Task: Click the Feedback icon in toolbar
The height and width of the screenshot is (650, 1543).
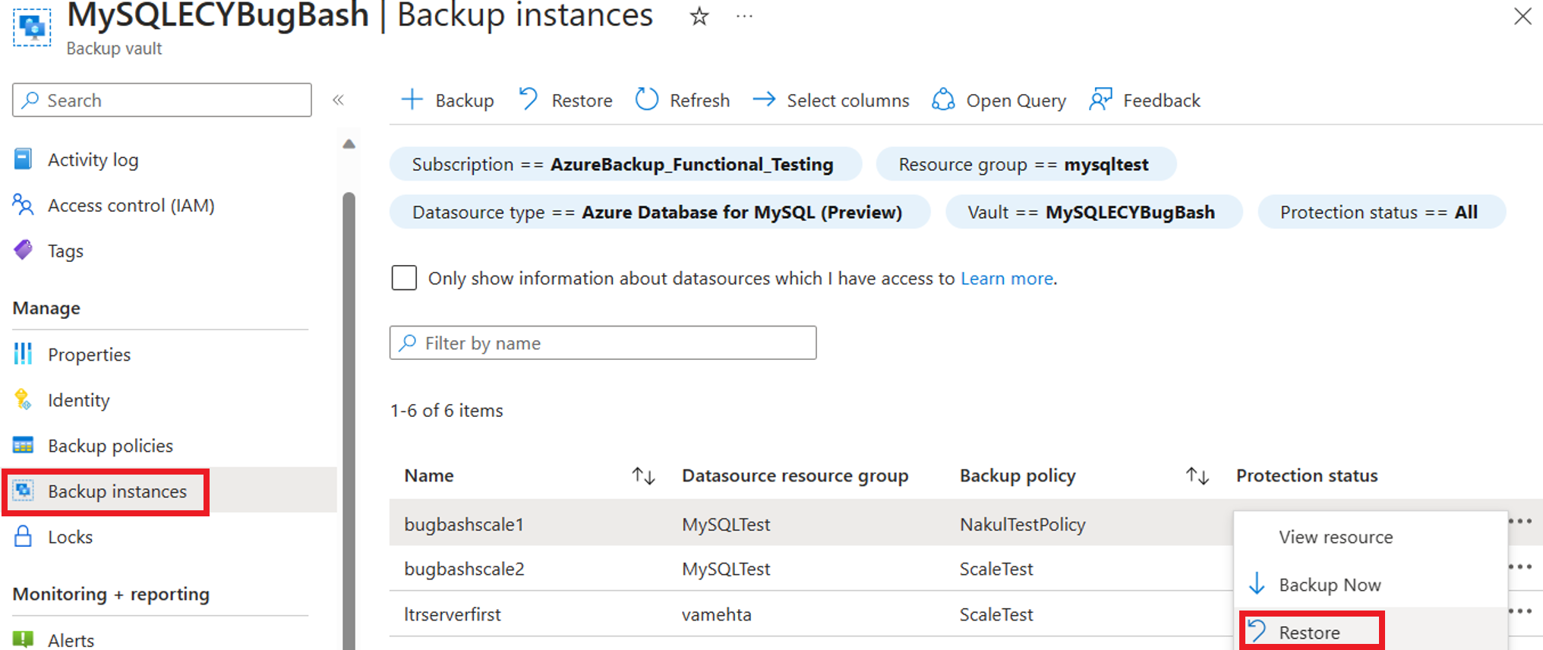Action: 1100,99
